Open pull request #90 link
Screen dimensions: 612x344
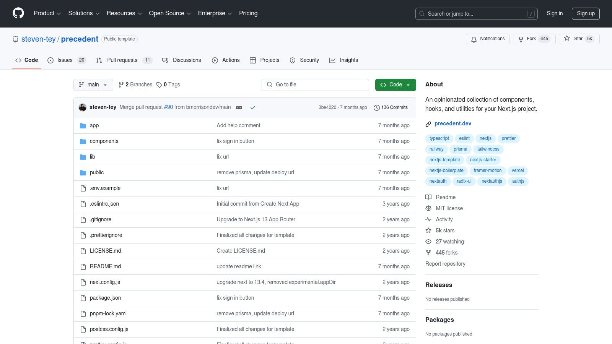coord(168,107)
